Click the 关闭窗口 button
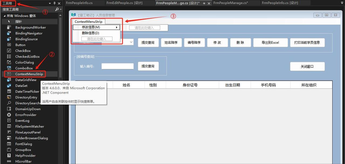The image size is (345, 164). click(307, 67)
